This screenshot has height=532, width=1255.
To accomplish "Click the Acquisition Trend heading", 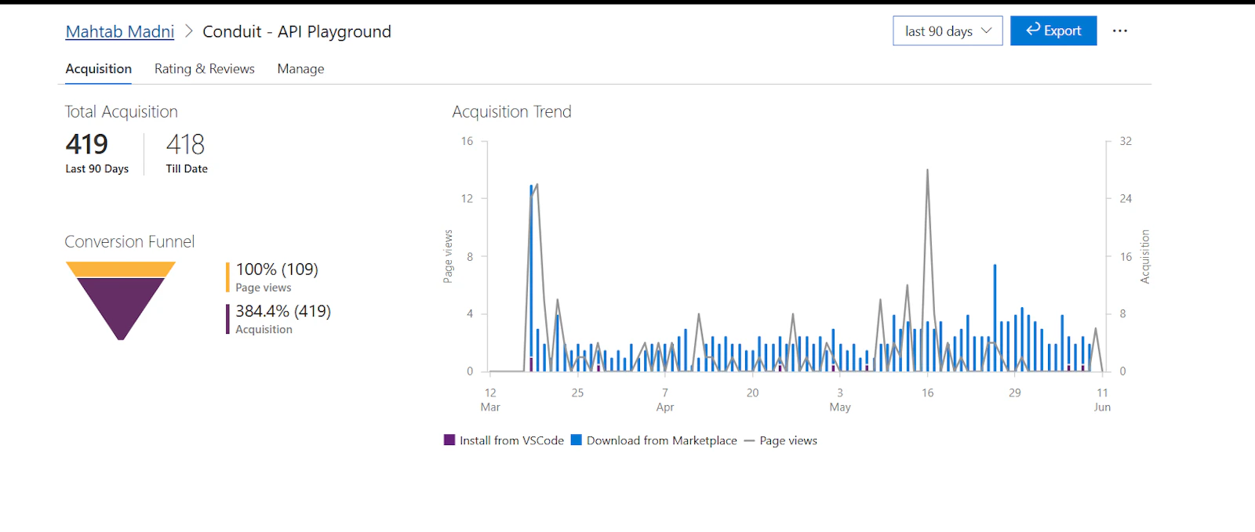I will click(511, 112).
